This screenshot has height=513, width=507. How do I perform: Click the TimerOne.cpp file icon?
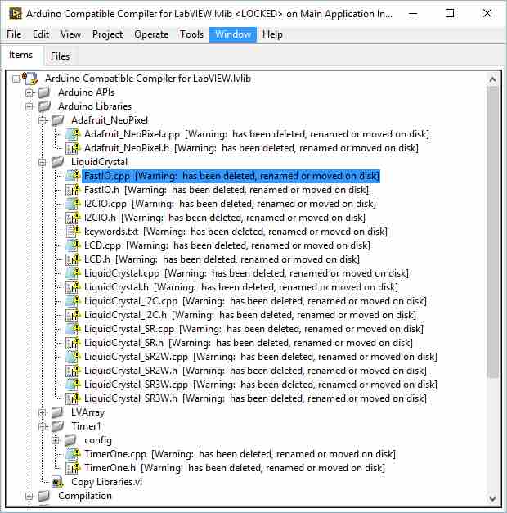click(73, 454)
